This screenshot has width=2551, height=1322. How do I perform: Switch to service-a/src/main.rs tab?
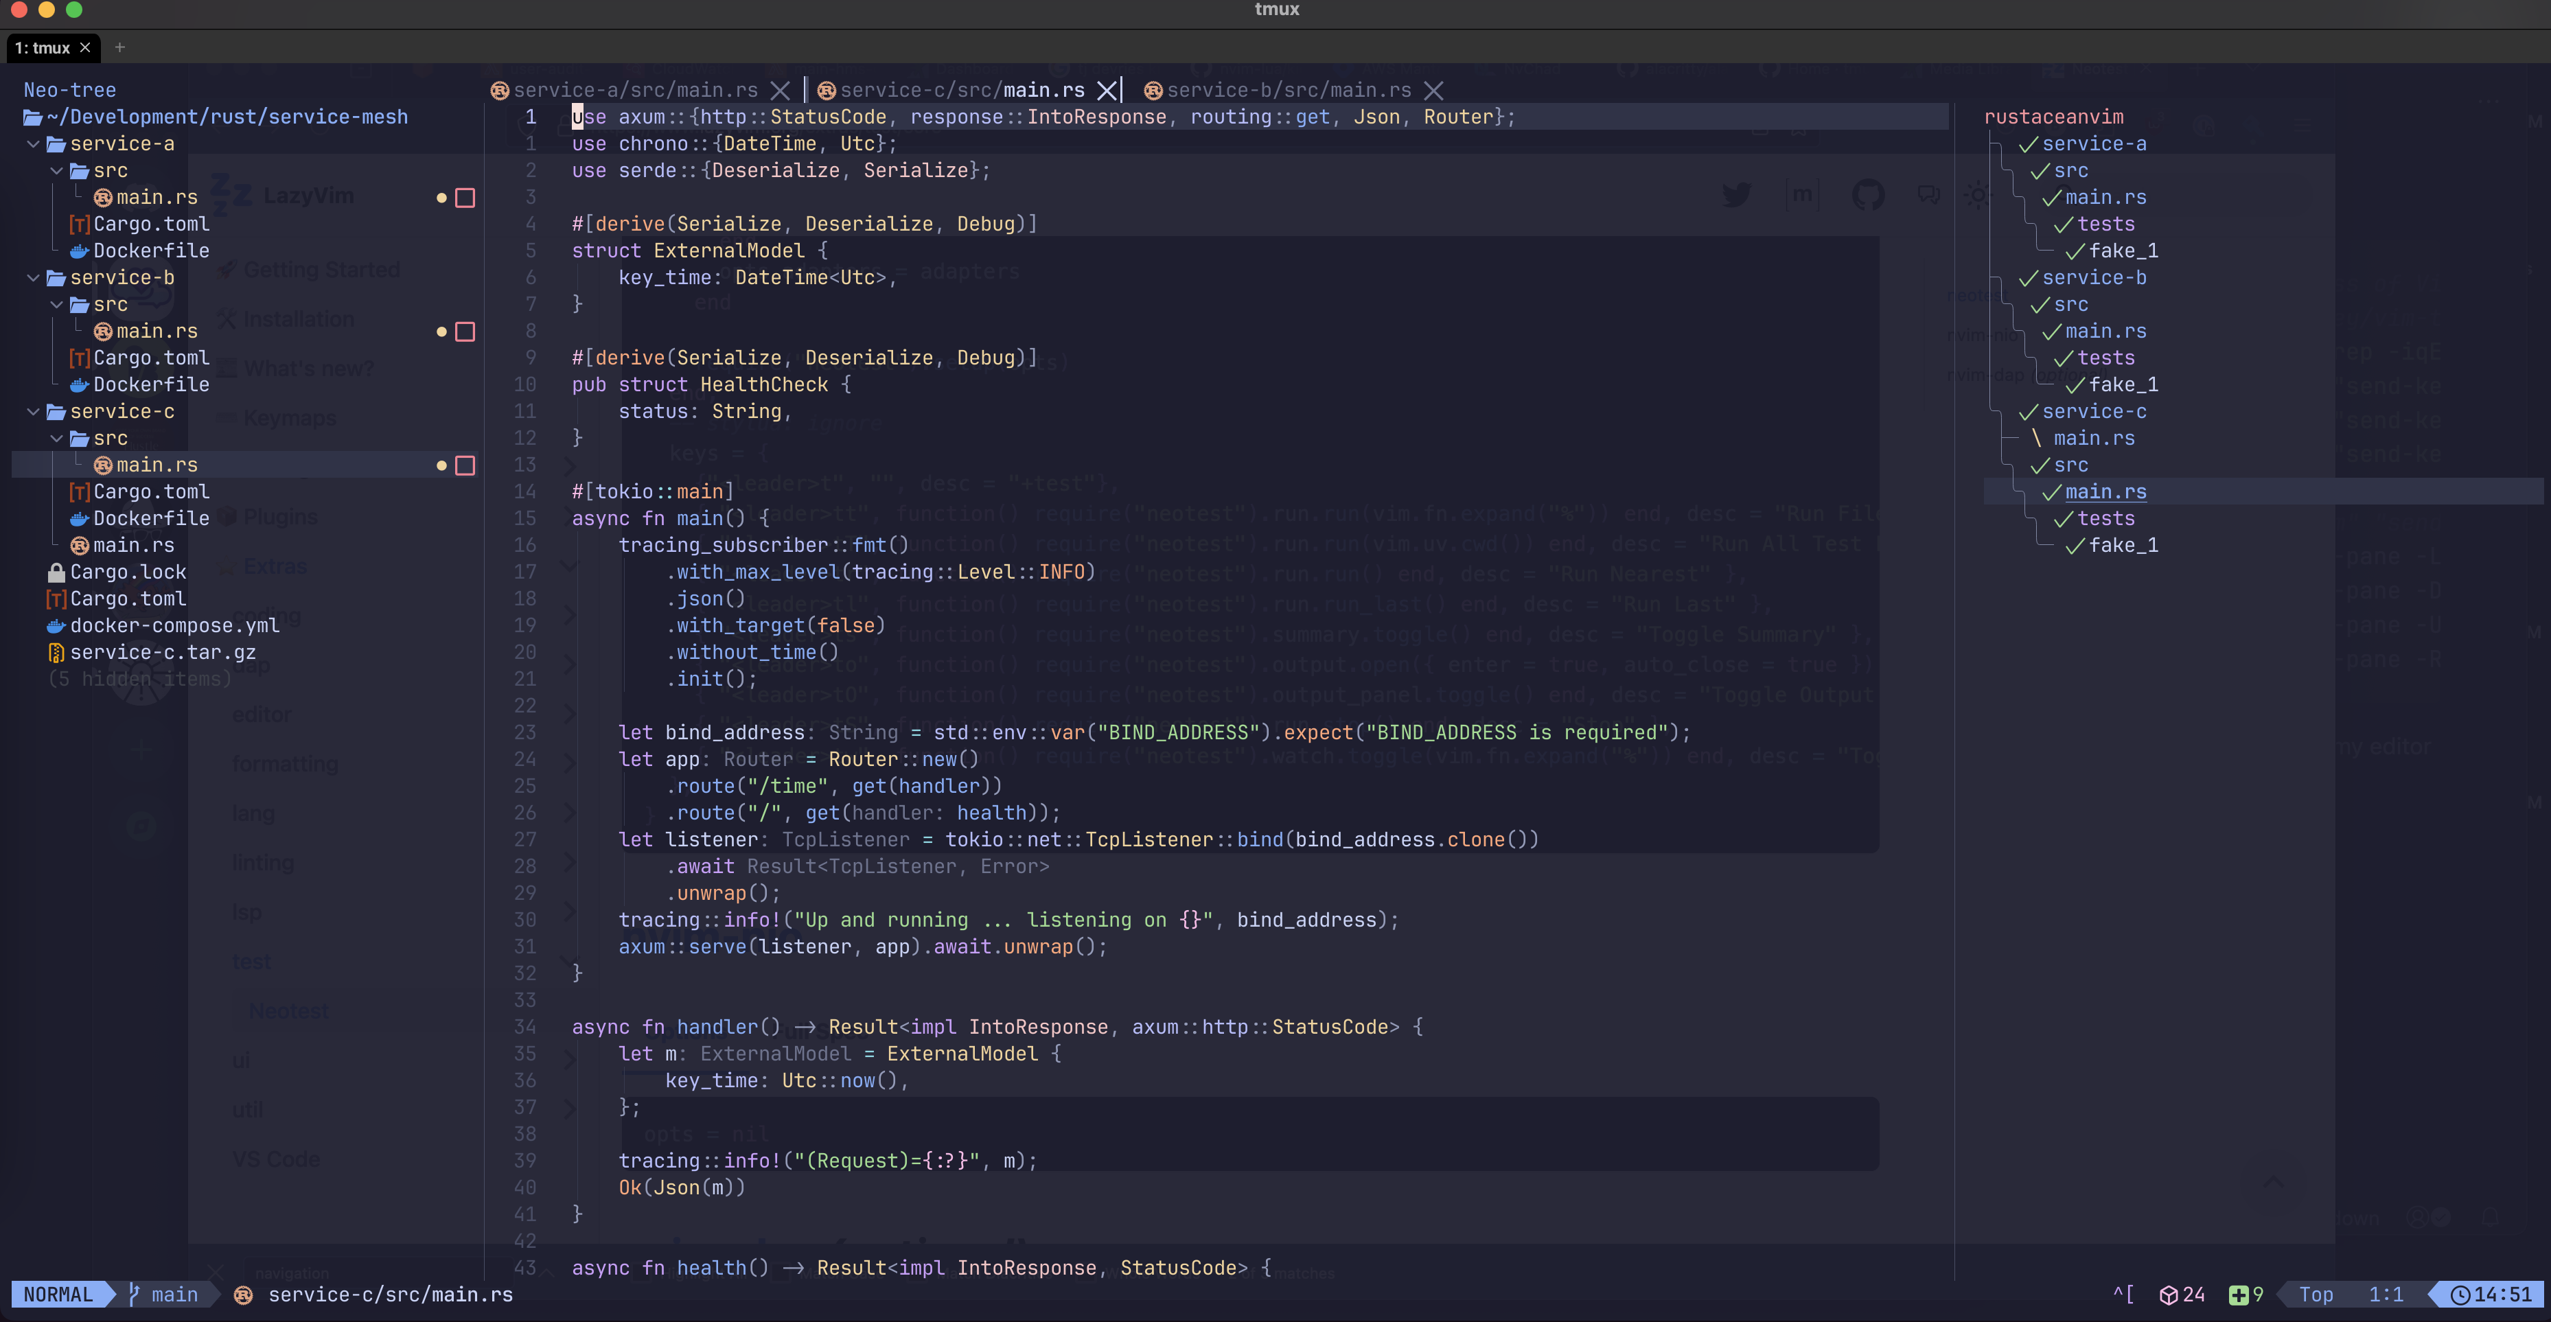point(635,90)
